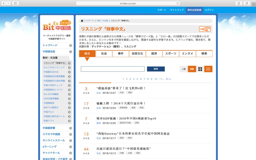Click arrow icon beside eラーニング
Image resolution: width=256 pixels, height=160 pixels.
click(x=70, y=147)
